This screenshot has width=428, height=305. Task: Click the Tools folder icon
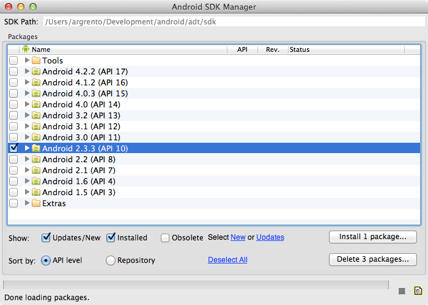pyautogui.click(x=36, y=60)
